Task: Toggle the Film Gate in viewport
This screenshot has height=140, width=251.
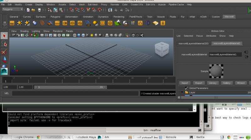Action: 46,35
